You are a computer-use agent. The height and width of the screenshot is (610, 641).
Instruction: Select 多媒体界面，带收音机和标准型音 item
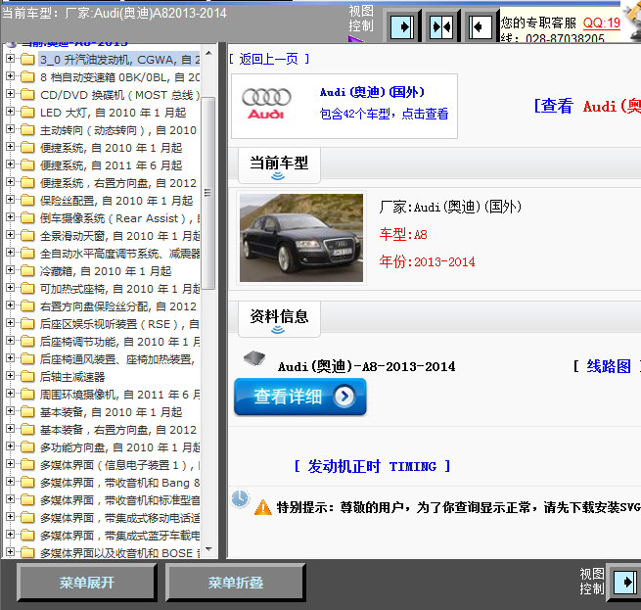coord(119,500)
